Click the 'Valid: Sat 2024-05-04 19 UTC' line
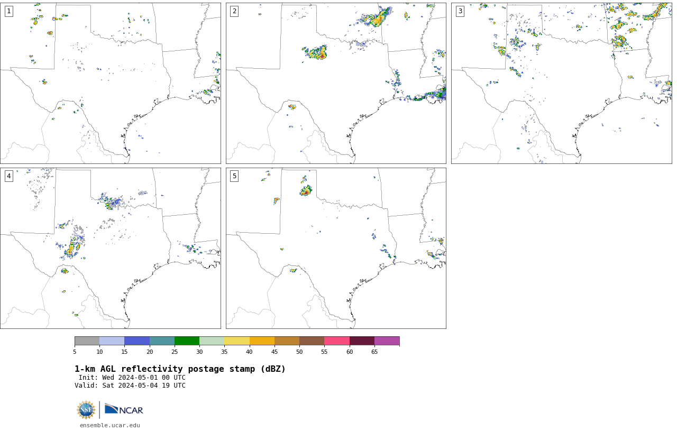Image resolution: width=677 pixels, height=431 pixels. [x=130, y=386]
